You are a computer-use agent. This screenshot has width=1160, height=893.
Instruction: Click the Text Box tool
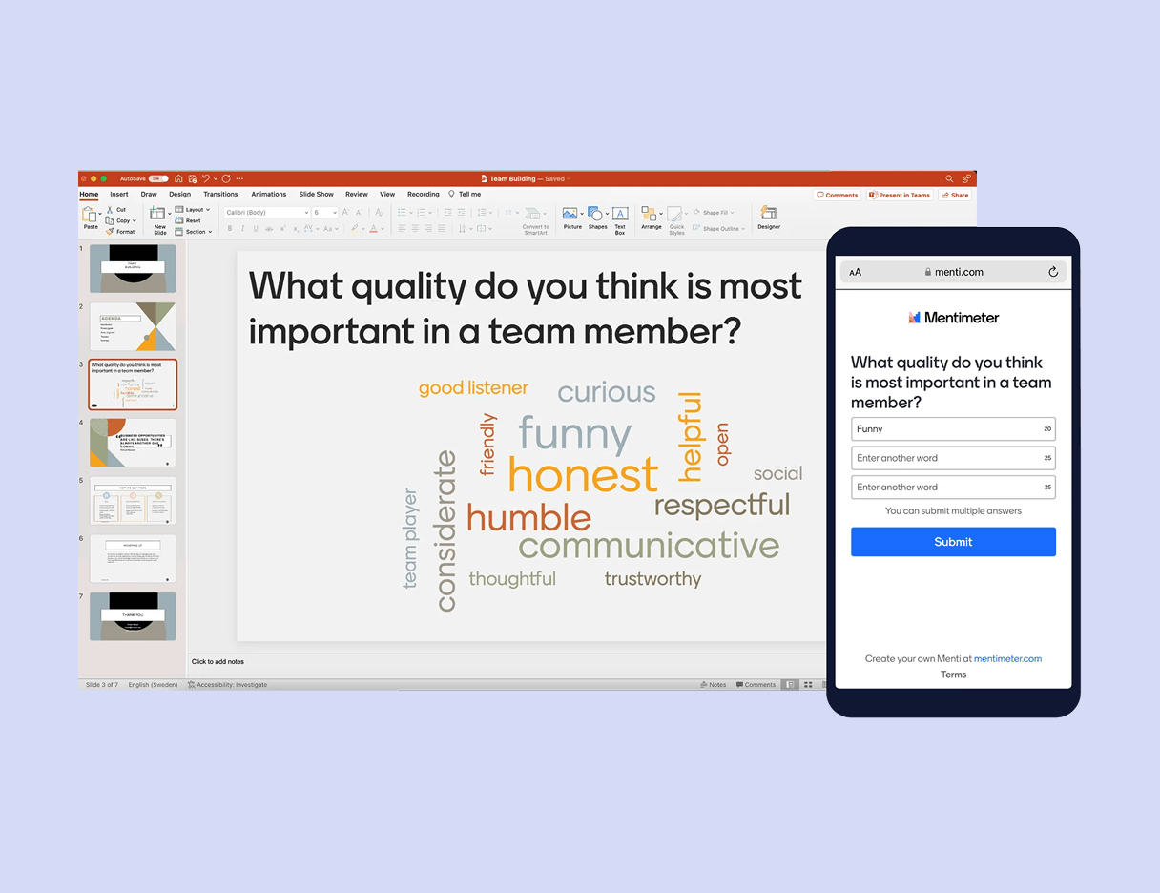[620, 216]
